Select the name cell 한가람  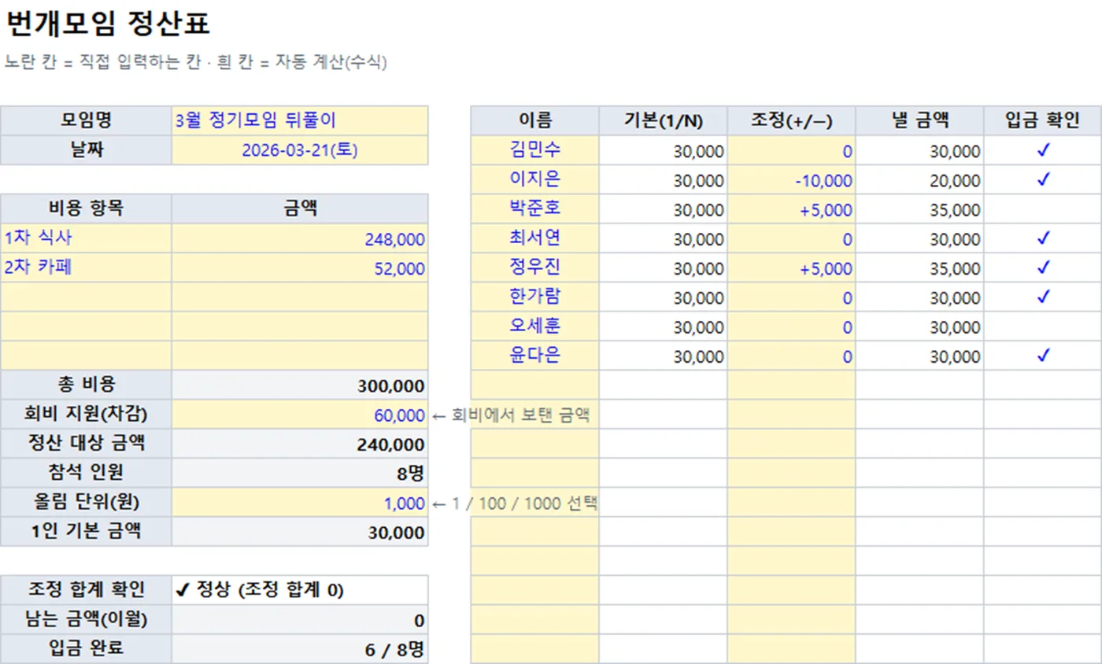pos(535,297)
